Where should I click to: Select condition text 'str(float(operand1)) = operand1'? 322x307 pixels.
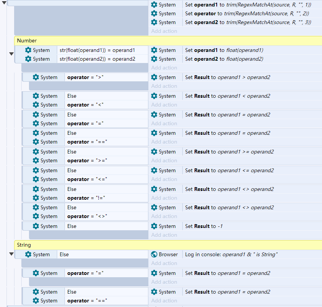97,50
